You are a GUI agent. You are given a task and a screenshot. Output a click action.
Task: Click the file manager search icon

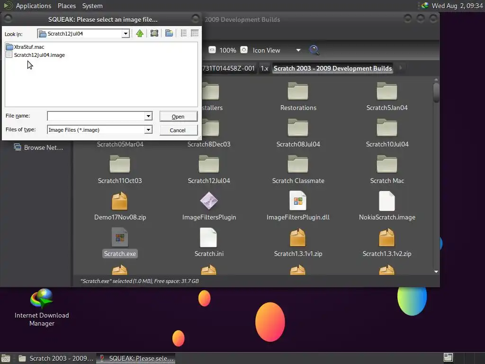pyautogui.click(x=314, y=50)
